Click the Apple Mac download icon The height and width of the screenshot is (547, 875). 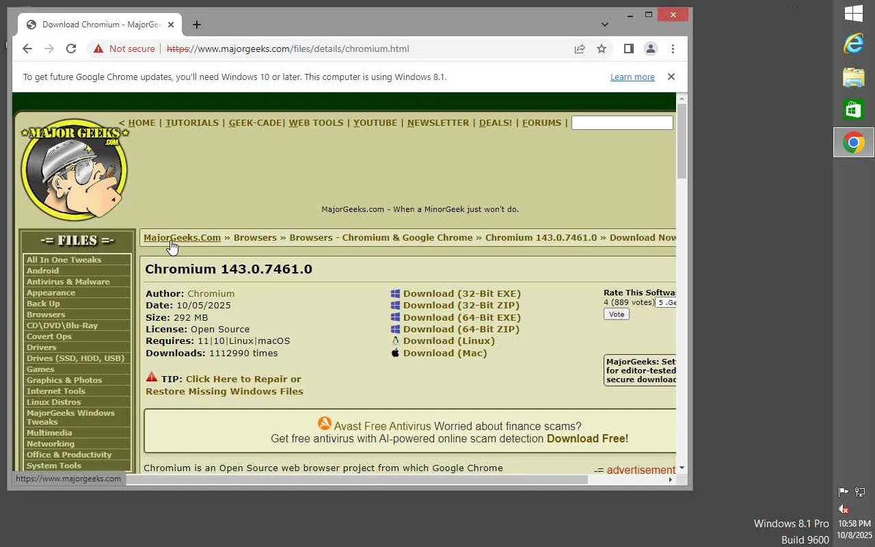click(x=395, y=353)
